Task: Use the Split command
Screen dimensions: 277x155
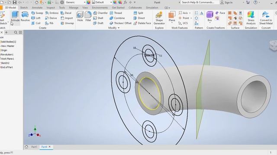Action: pyautogui.click(x=138, y=13)
